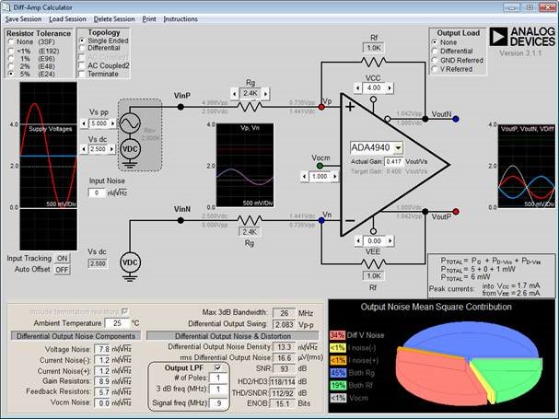559x419 pixels.
Task: Select <1% (E192) resistor tolerance
Action: tap(11, 51)
